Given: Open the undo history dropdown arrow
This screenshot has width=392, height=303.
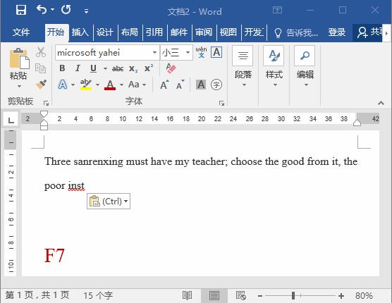Looking at the screenshot, I should tap(52, 10).
